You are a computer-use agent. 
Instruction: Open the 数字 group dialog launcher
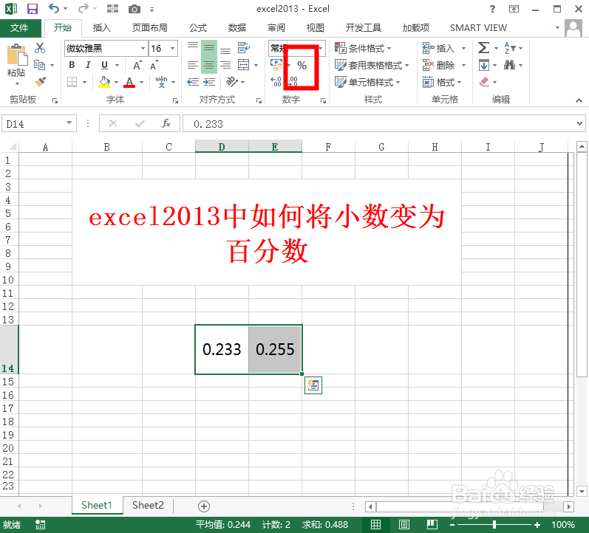click(323, 100)
